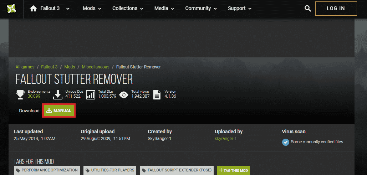Click the tag icon on Fallout Script Extender
Viewport: 367px width, 175px height.
click(x=144, y=171)
